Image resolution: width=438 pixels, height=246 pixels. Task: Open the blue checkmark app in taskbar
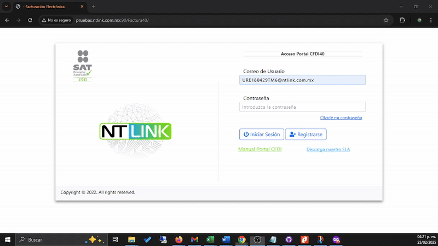147,239
